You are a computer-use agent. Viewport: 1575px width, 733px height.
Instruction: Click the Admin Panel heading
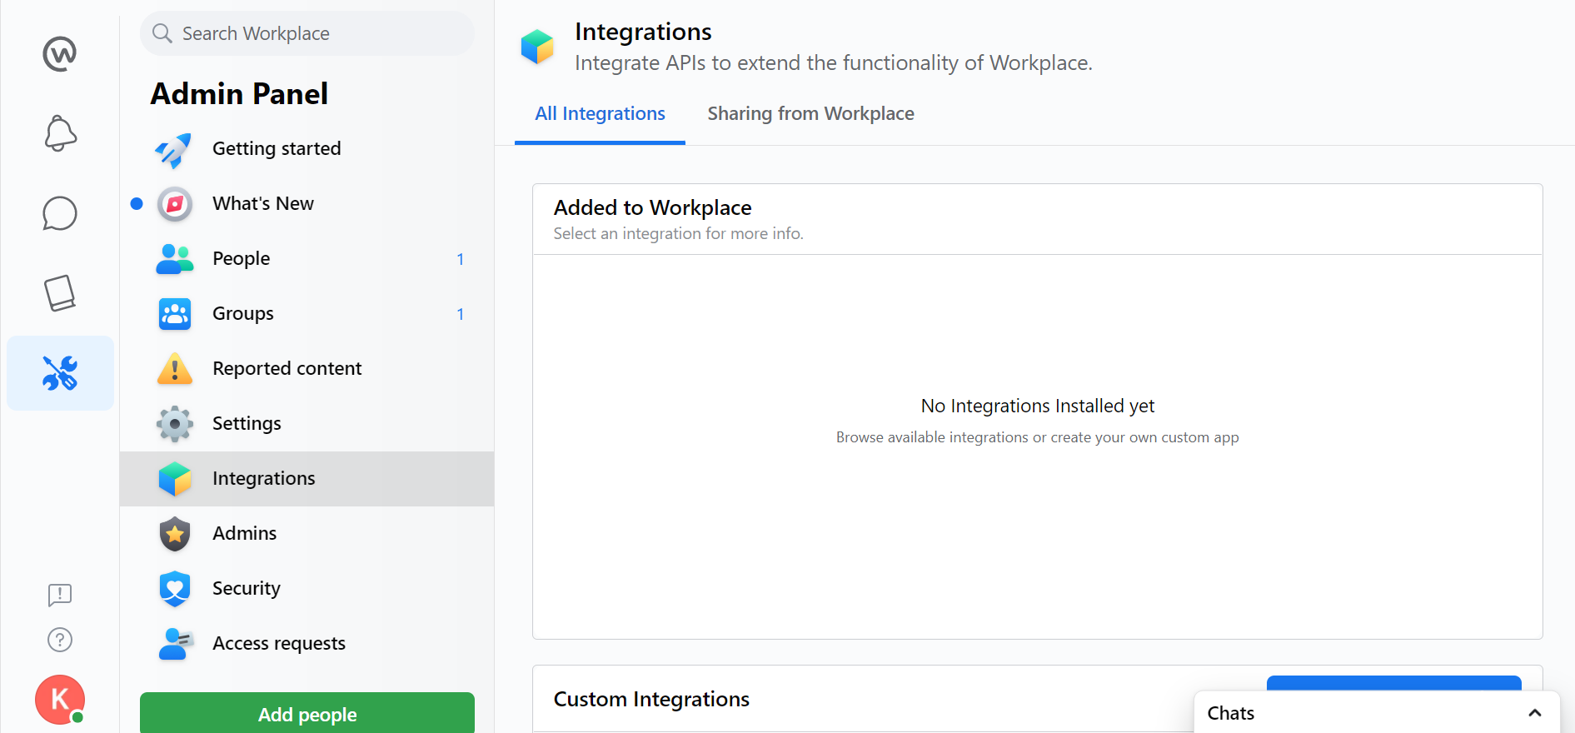[x=239, y=94]
